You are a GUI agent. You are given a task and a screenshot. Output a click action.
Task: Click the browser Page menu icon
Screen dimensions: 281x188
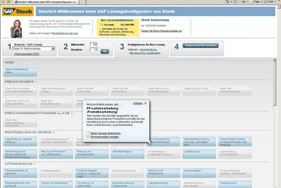[251, 2]
